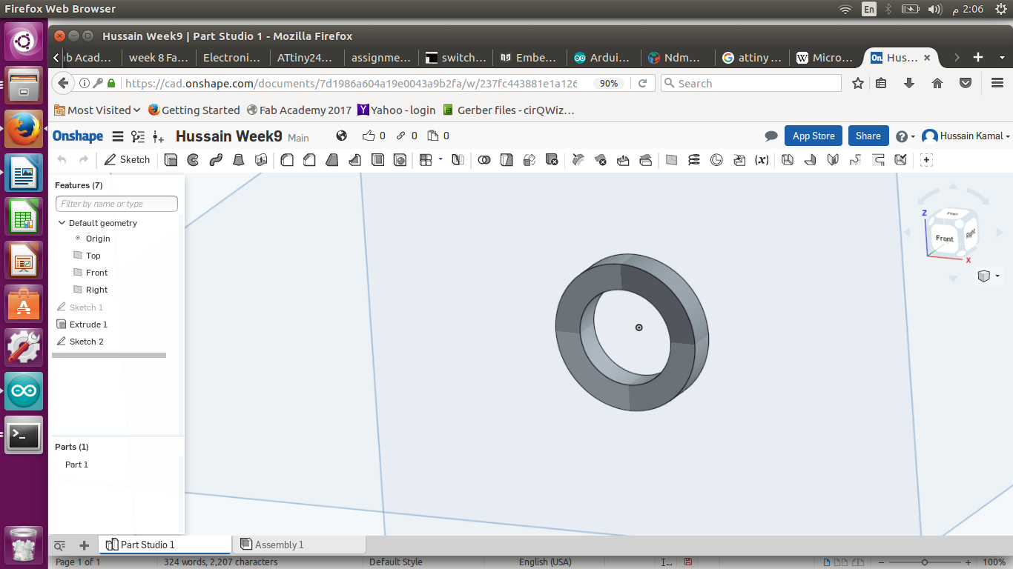1013x569 pixels.
Task: Select the Helix tool
Action: [x=694, y=159]
